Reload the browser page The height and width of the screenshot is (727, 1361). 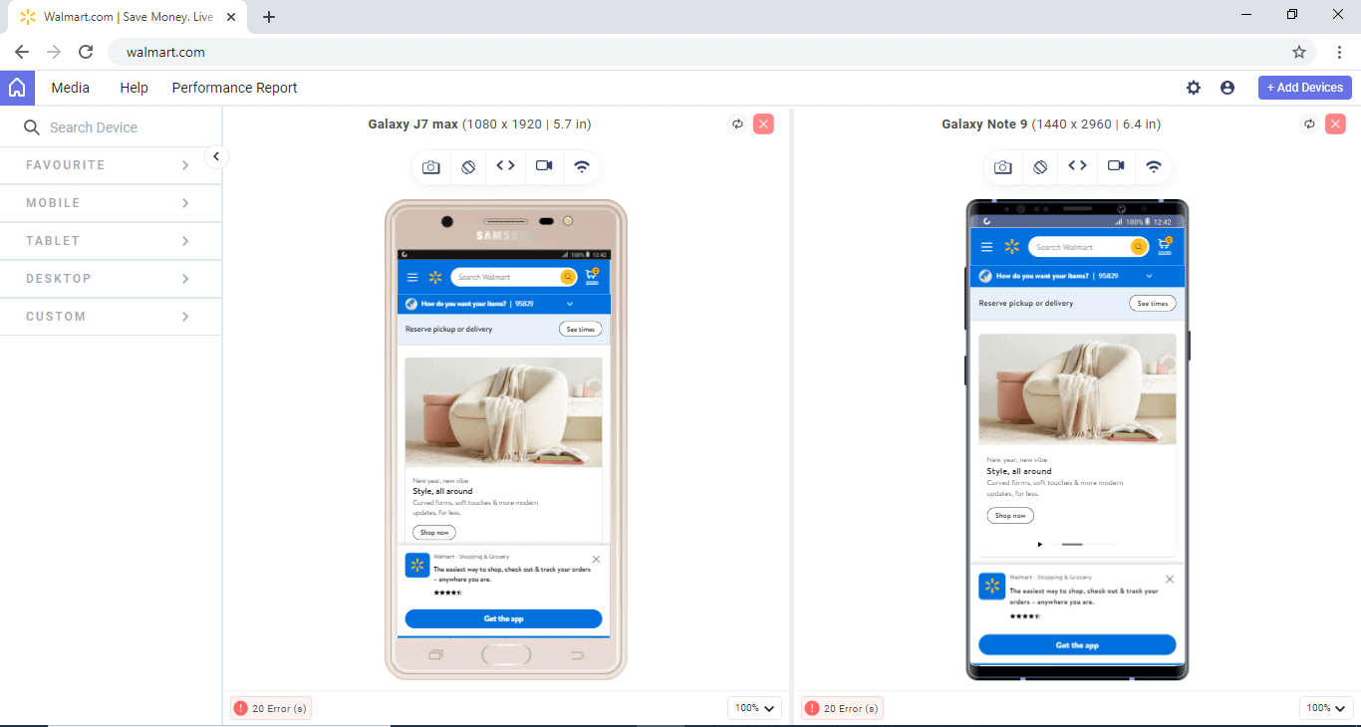(86, 52)
